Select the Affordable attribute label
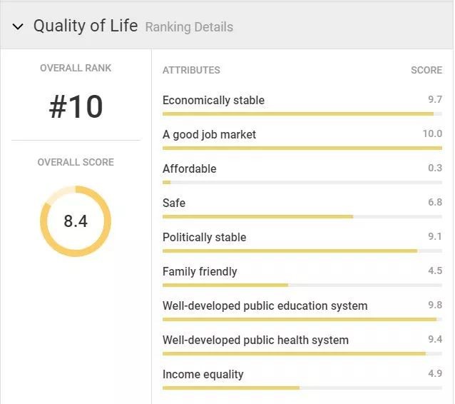This screenshot has height=404, width=455. tap(189, 168)
